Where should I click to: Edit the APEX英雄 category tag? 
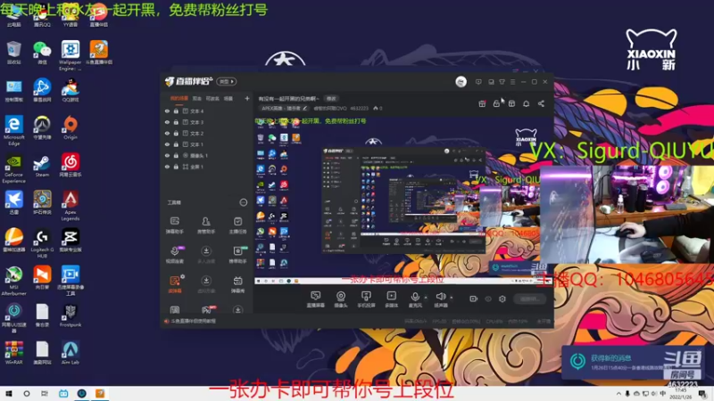(x=284, y=108)
